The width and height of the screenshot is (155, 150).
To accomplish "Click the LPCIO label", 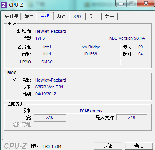I will click(25, 62).
